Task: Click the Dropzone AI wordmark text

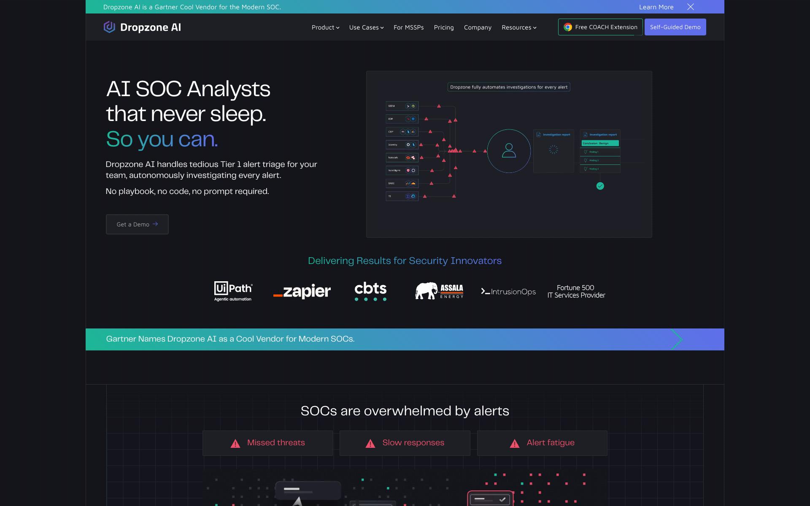Action: point(151,27)
